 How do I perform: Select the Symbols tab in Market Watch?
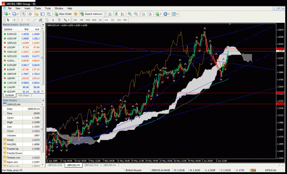(x=9, y=95)
